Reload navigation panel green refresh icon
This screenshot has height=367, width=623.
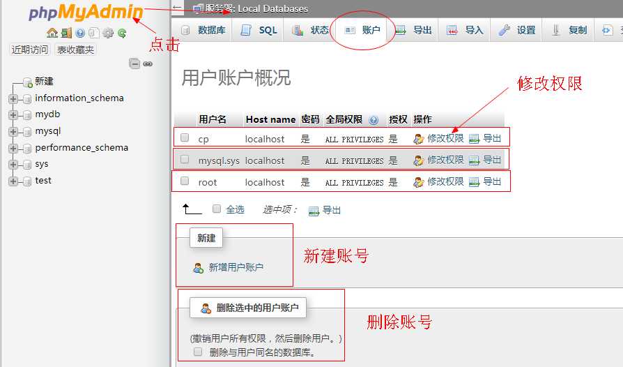[x=122, y=33]
